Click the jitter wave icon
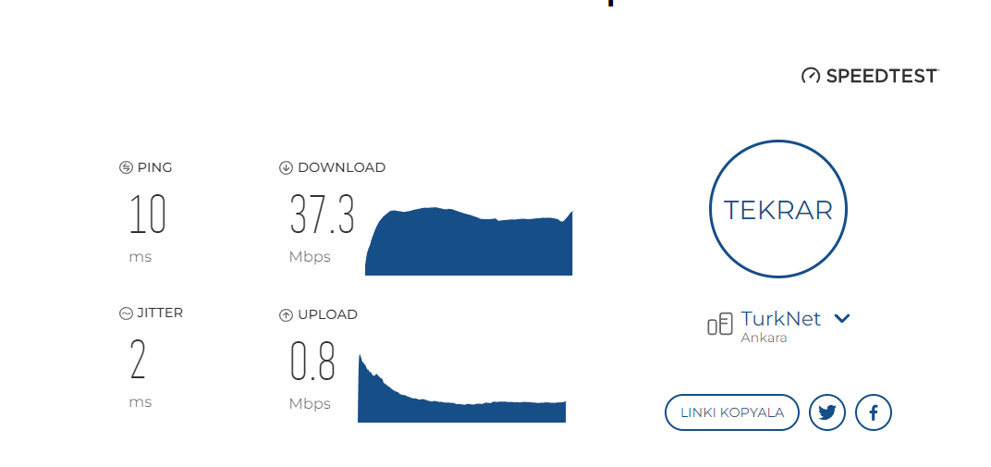Viewport: 991px width, 467px height. click(x=126, y=313)
